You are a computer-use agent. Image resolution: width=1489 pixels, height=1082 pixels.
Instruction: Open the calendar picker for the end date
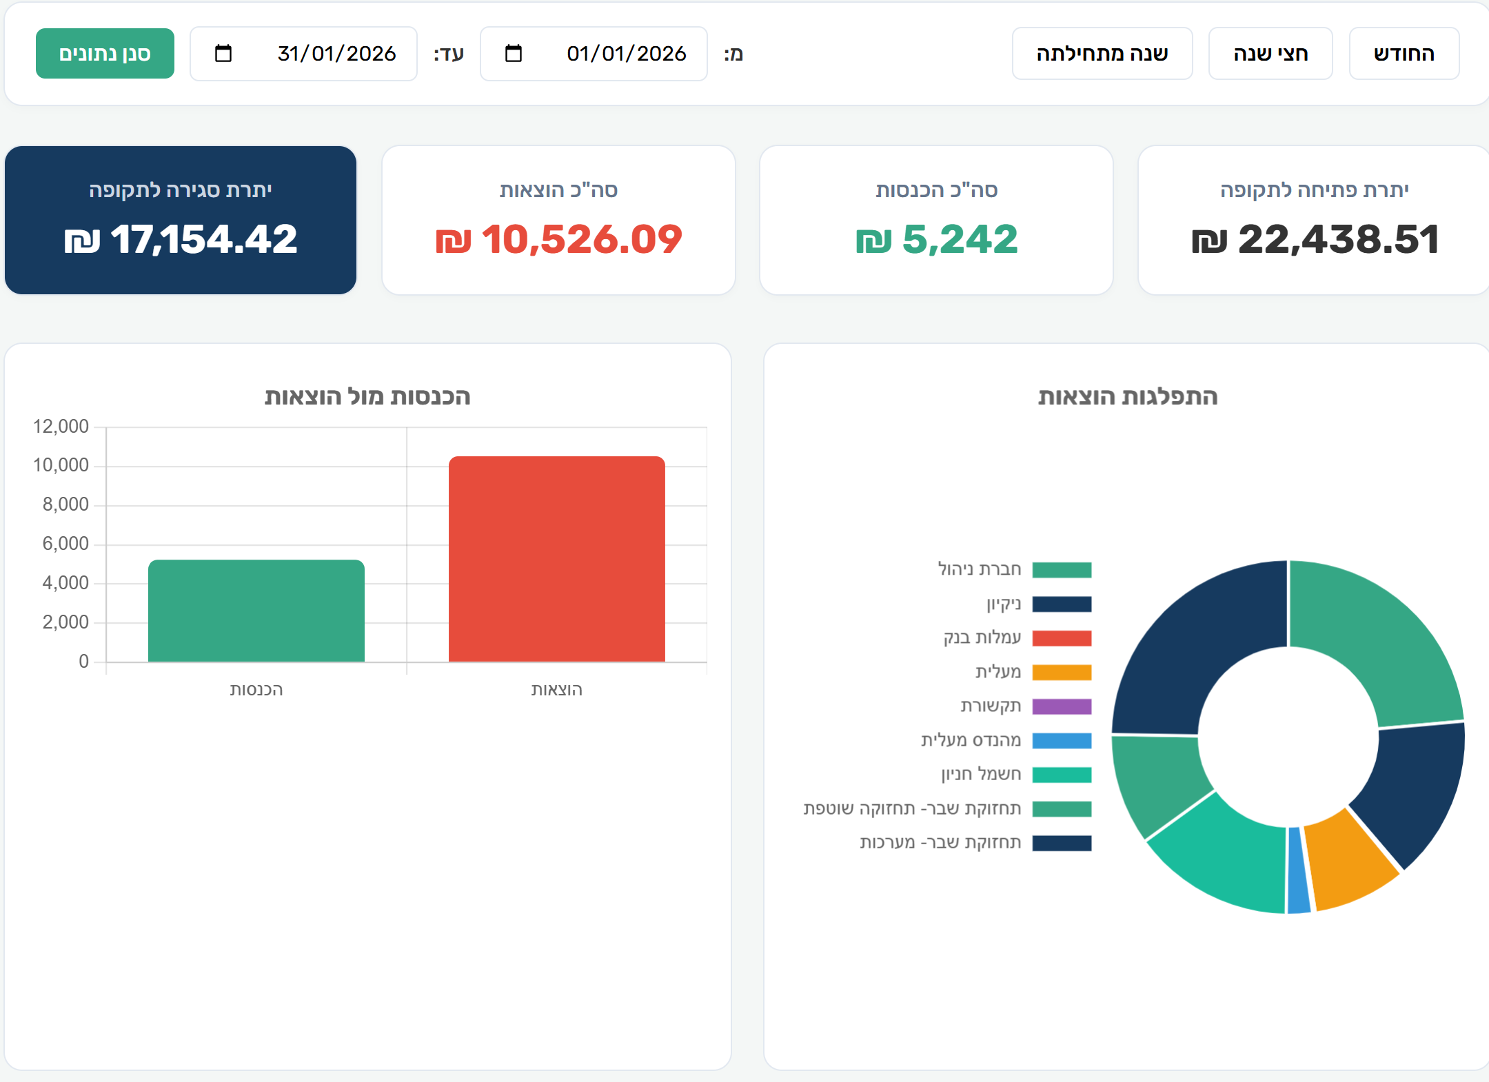223,53
